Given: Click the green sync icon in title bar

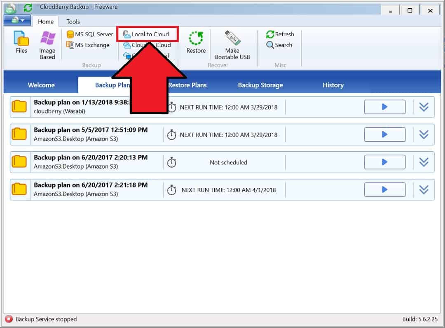Looking at the screenshot, I should point(28,7).
